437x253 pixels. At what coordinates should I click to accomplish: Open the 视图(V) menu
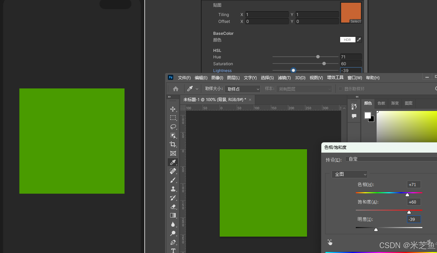click(x=316, y=78)
